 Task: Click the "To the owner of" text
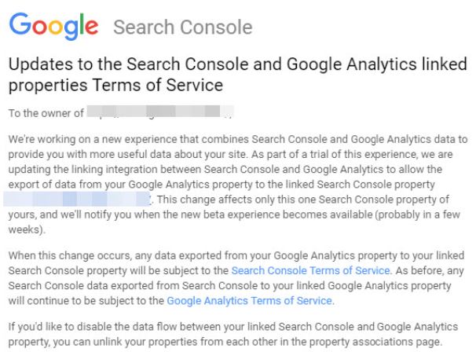click(x=46, y=114)
